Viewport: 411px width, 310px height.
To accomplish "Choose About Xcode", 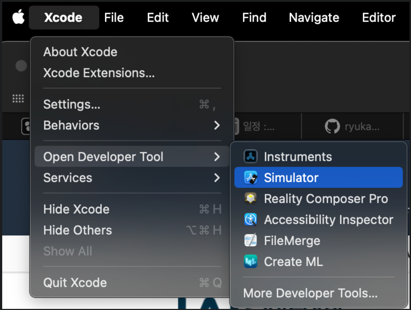I will [x=80, y=52].
